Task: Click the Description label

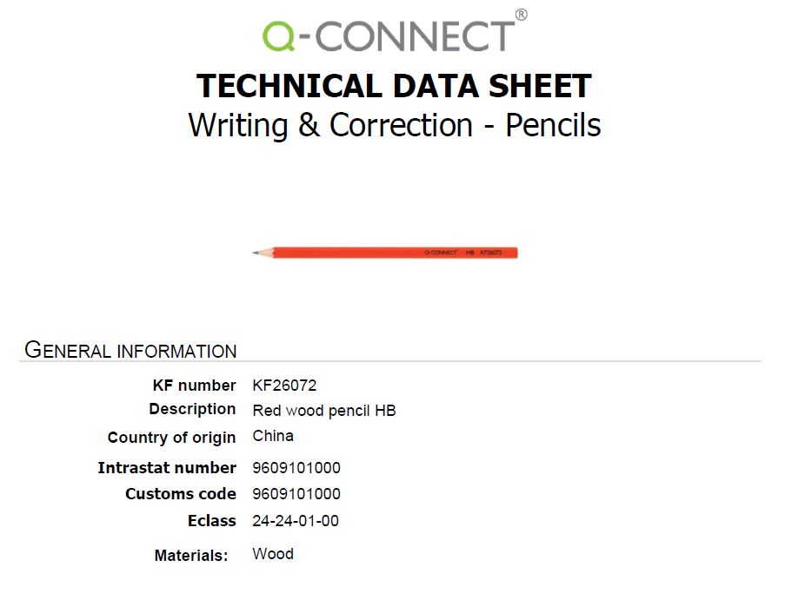Action: [192, 409]
